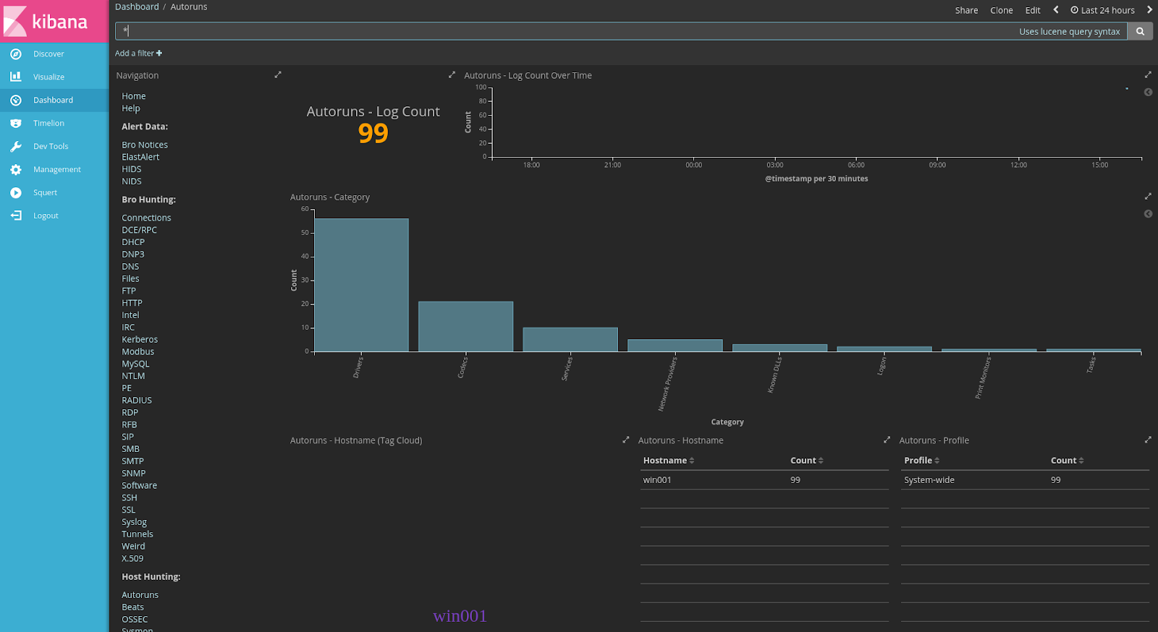This screenshot has width=1158, height=632.
Task: Open the Home navigation link
Action: tap(134, 96)
